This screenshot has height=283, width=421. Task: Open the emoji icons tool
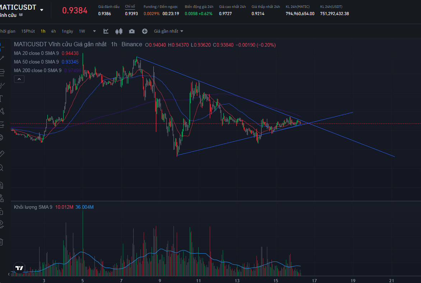[1, 137]
